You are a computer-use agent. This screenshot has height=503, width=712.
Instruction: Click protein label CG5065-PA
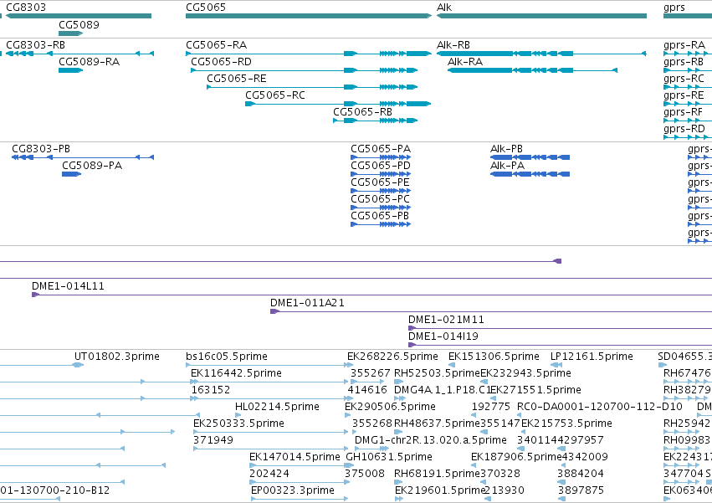tap(381, 149)
